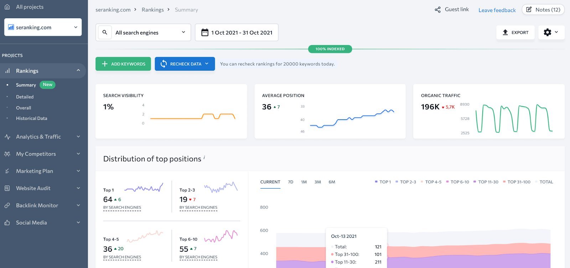Go to Rankings breadcrumb
570x268 pixels.
point(153,10)
